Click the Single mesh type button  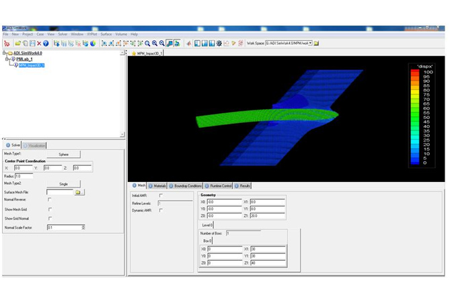(63, 183)
